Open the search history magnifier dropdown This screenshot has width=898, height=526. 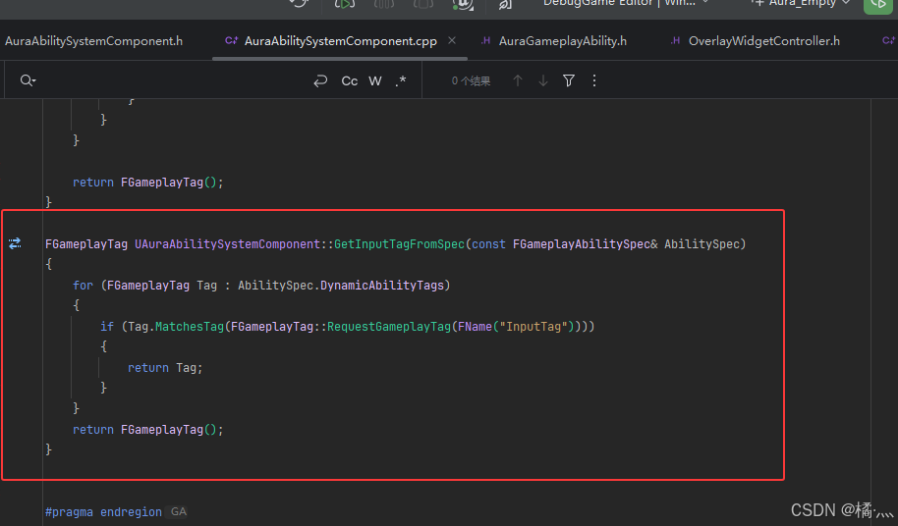click(x=28, y=80)
